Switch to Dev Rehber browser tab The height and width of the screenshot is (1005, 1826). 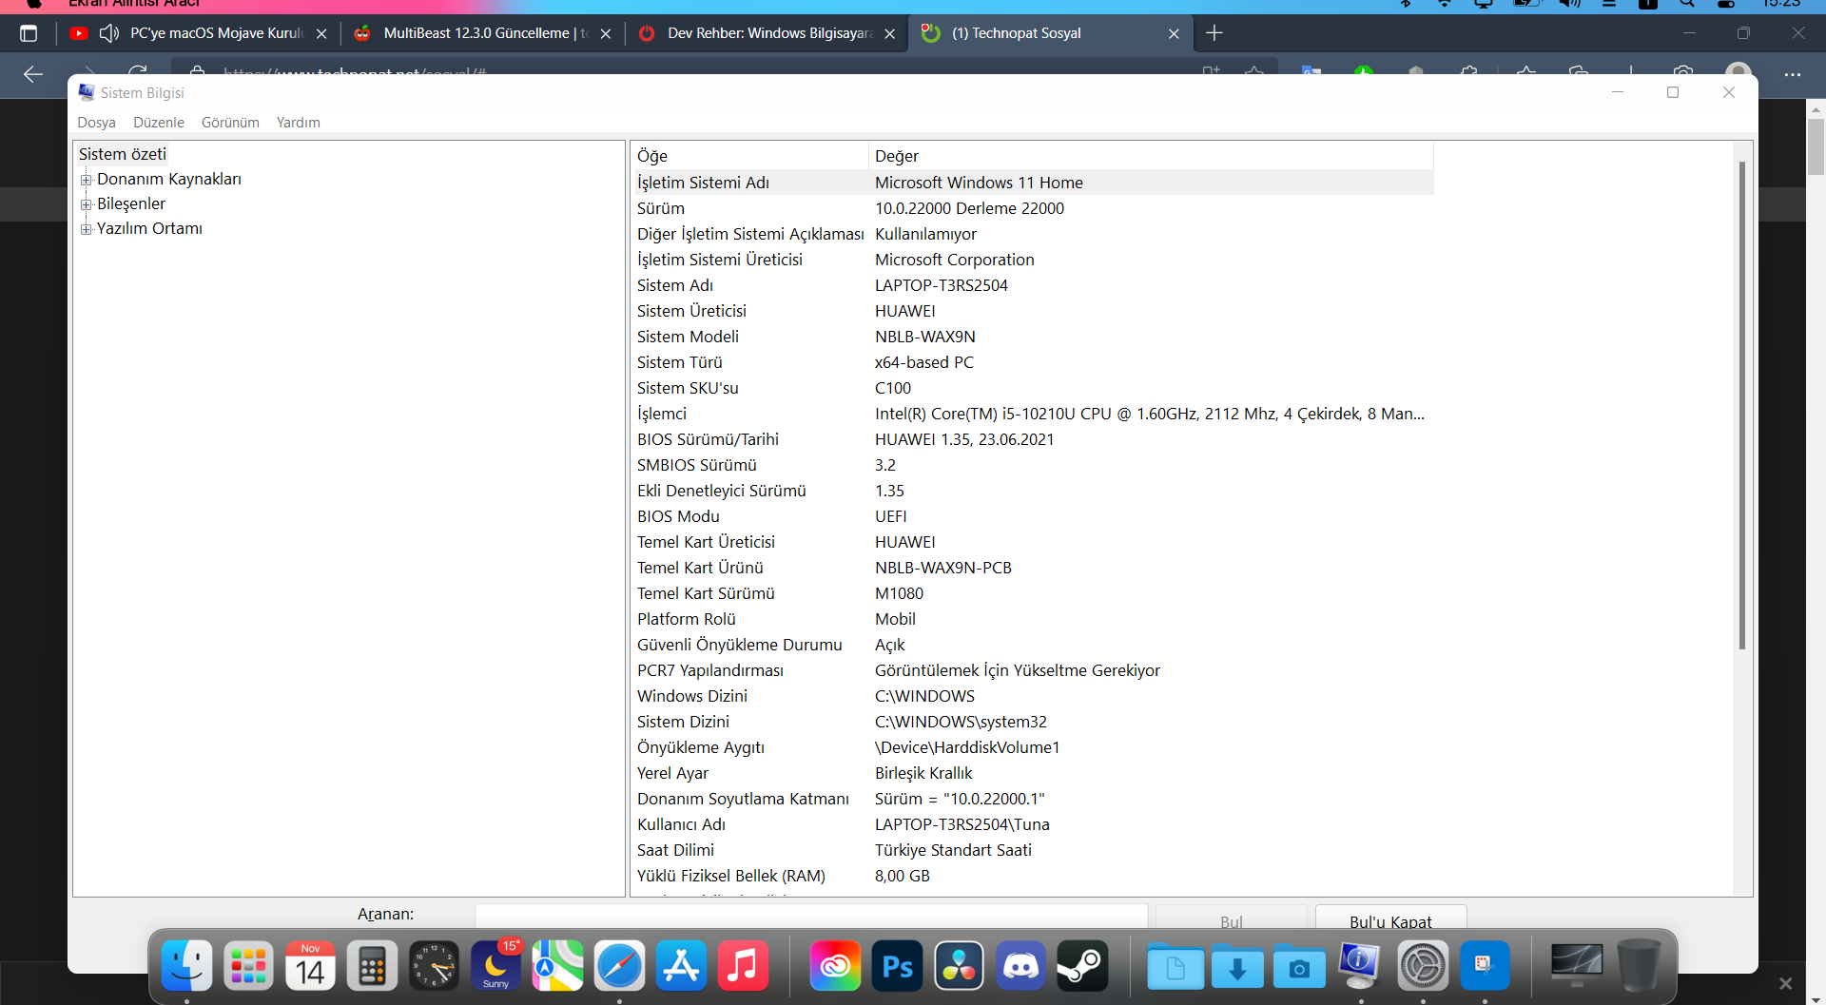[768, 33]
